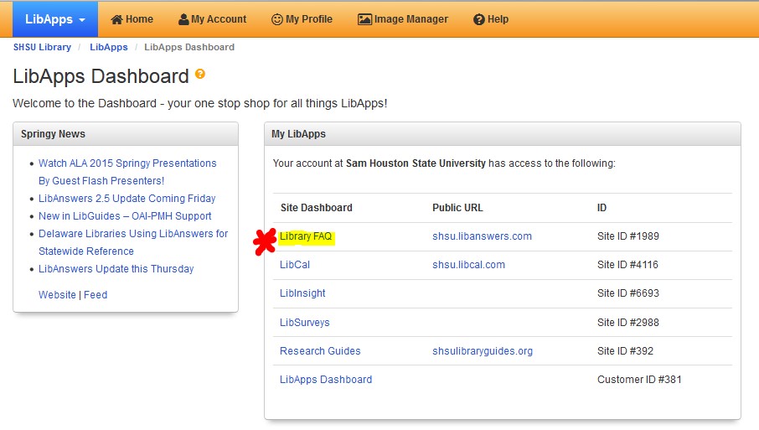Visit shsulibraryguides.org public URL
Viewport: 759px width, 430px height.
point(483,351)
